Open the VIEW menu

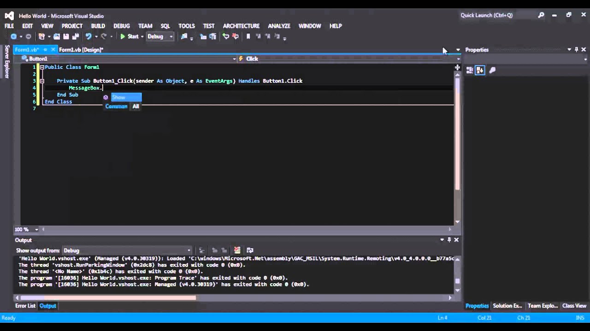tap(47, 26)
